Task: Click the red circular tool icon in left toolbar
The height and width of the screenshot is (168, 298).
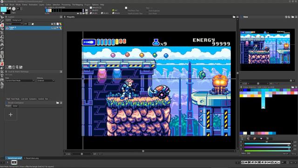Action: click(2, 64)
